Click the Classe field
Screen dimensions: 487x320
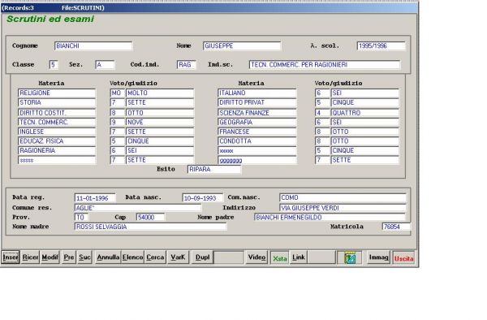(54, 65)
